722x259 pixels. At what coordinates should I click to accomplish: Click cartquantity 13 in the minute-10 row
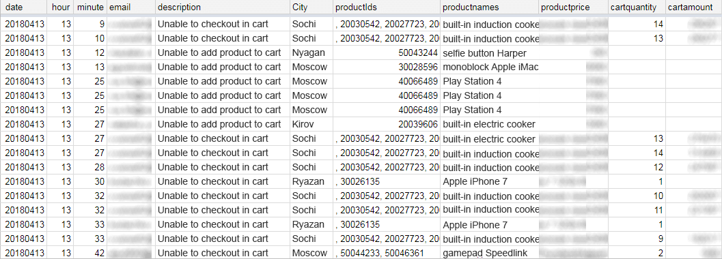637,39
